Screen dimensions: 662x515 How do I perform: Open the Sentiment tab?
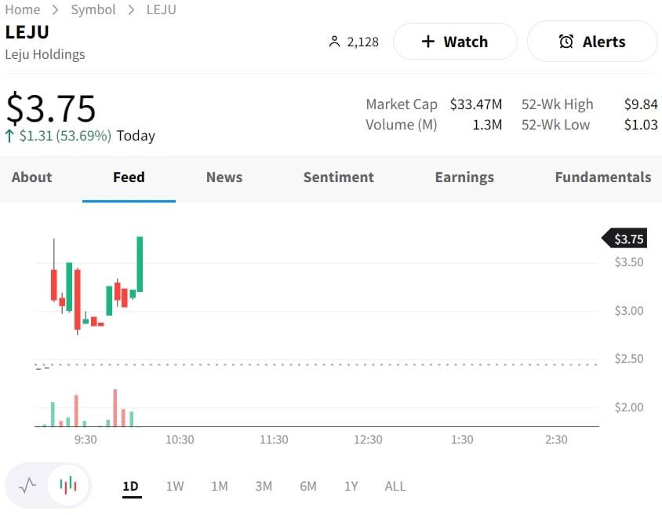point(339,177)
